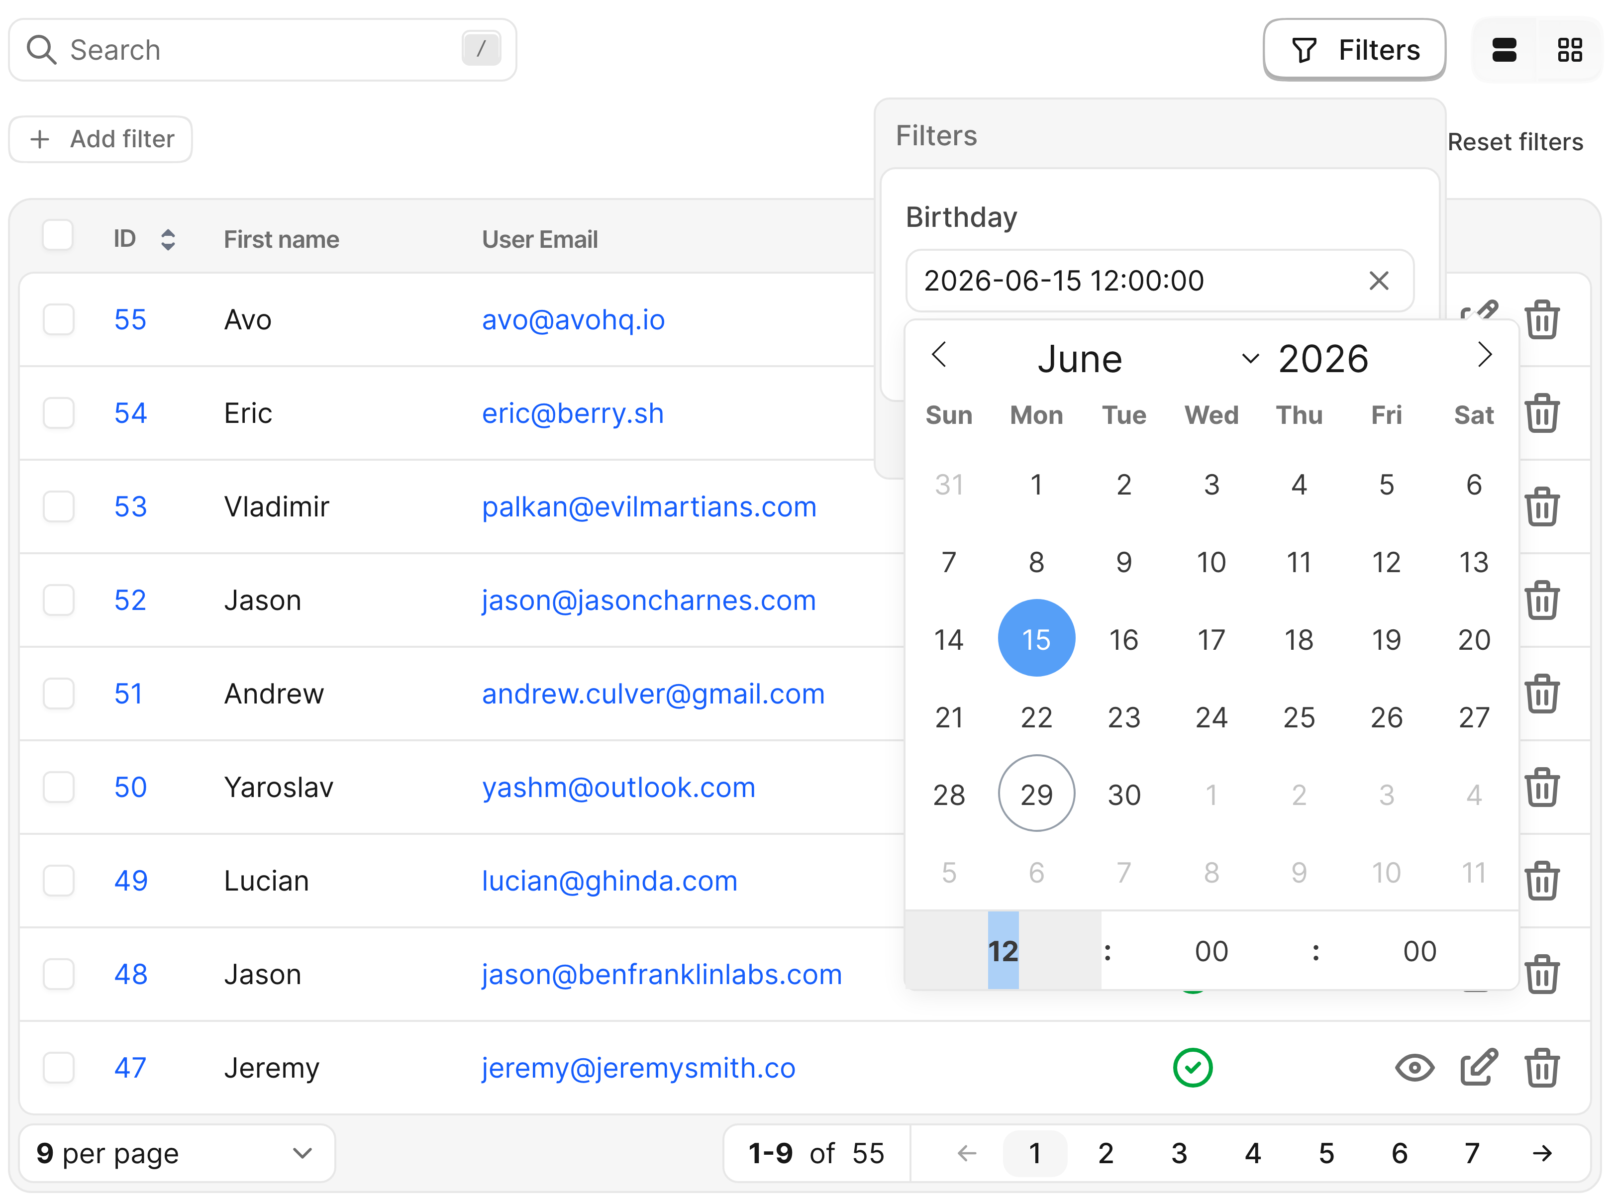Click the minutes field in time picker

[x=1211, y=950]
